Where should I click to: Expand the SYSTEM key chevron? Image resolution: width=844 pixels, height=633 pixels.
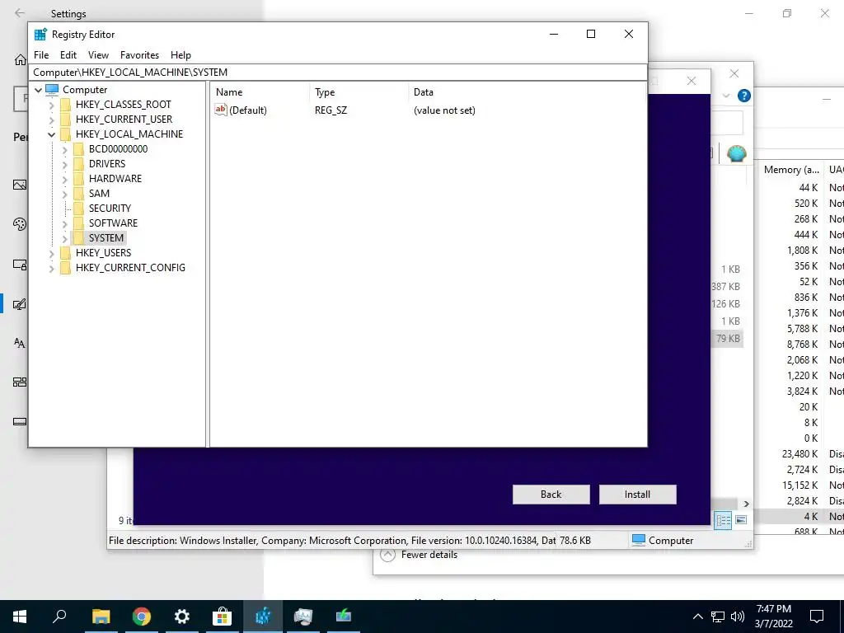(x=64, y=238)
